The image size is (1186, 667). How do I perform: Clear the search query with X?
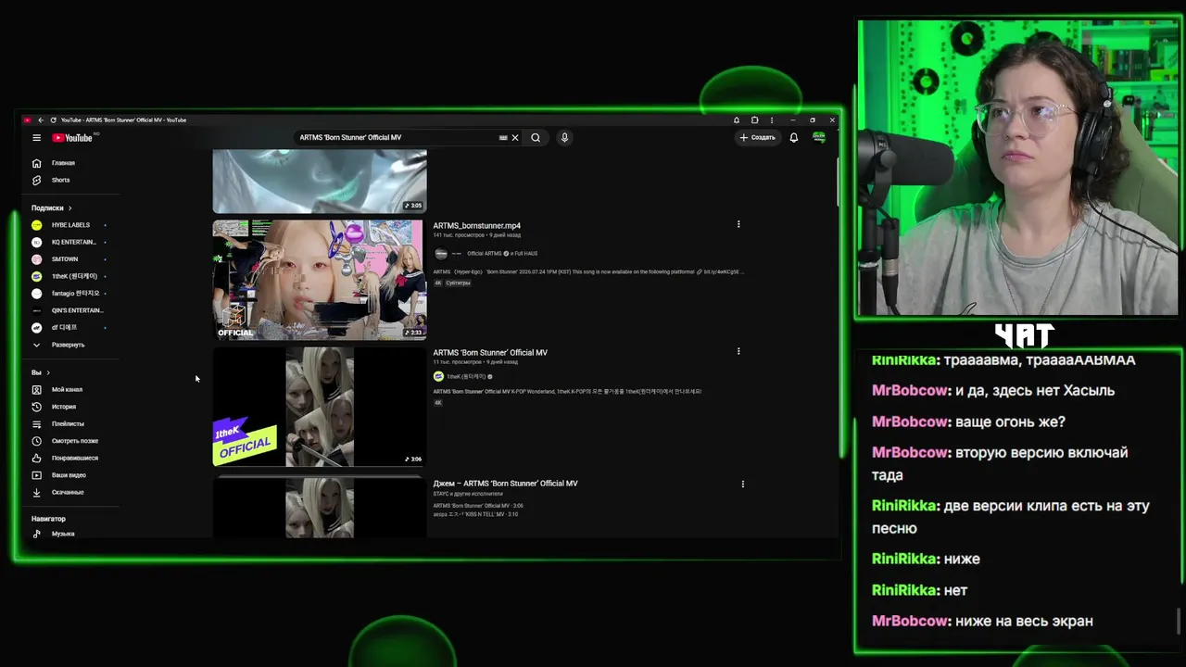coord(515,138)
